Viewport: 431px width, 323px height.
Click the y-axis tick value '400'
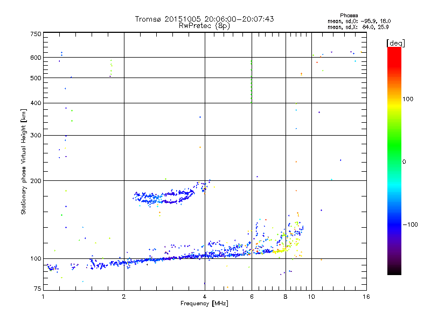pyautogui.click(x=36, y=103)
